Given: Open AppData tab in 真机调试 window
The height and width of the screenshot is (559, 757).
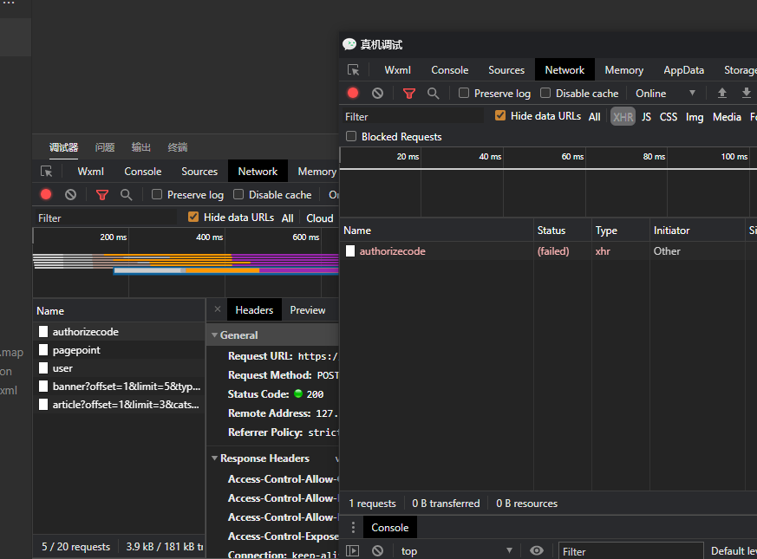Looking at the screenshot, I should pos(683,70).
